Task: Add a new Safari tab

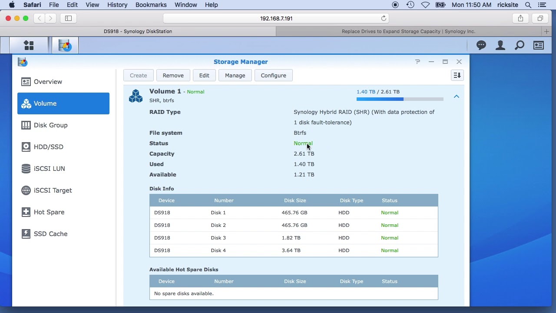Action: tap(547, 31)
